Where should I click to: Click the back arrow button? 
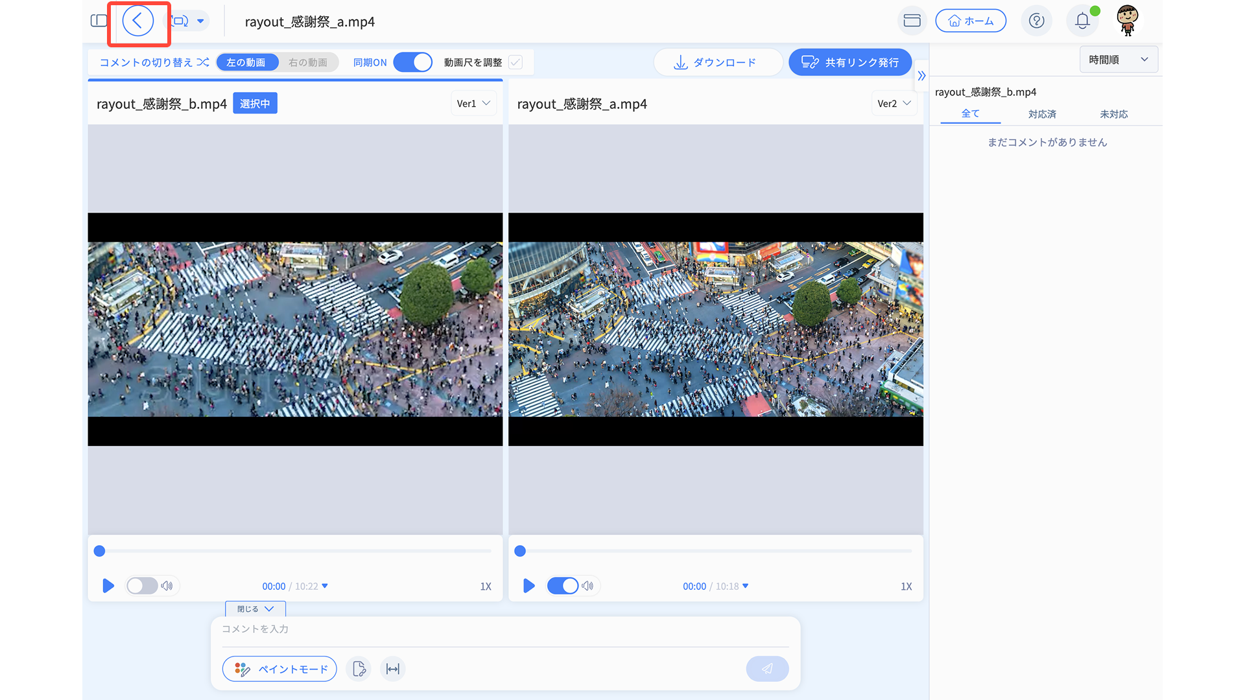tap(137, 21)
